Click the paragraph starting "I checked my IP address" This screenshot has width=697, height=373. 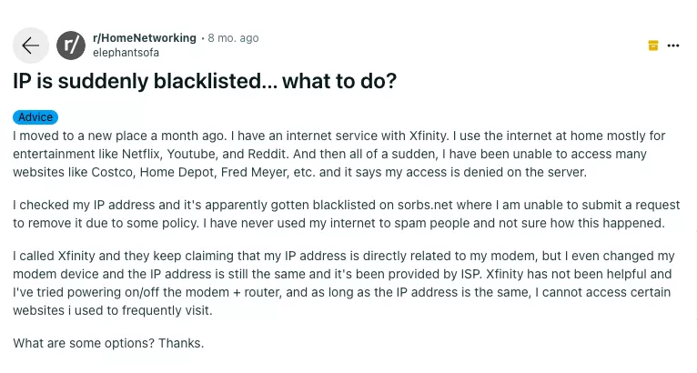coord(346,214)
